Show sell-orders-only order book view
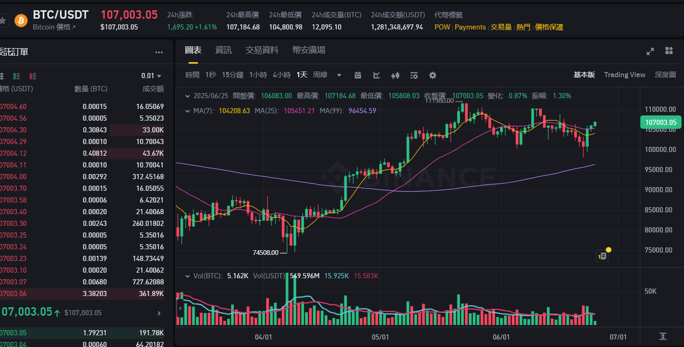 33,76
